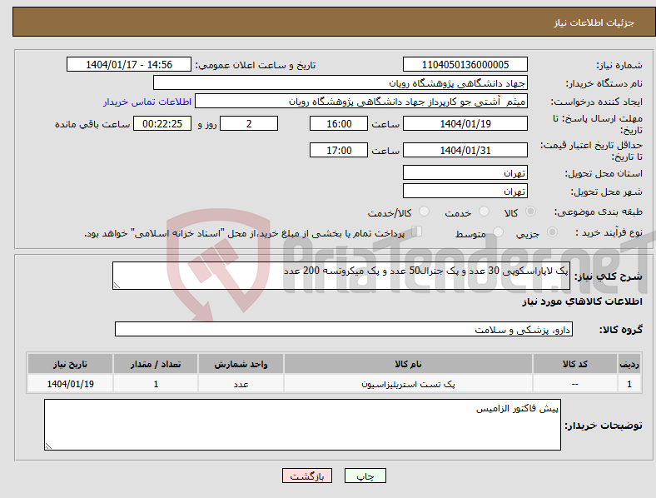The image size is (656, 498).
Task: Click the announcement date field 1404/01/17 - 14:56
Action: tap(129, 64)
